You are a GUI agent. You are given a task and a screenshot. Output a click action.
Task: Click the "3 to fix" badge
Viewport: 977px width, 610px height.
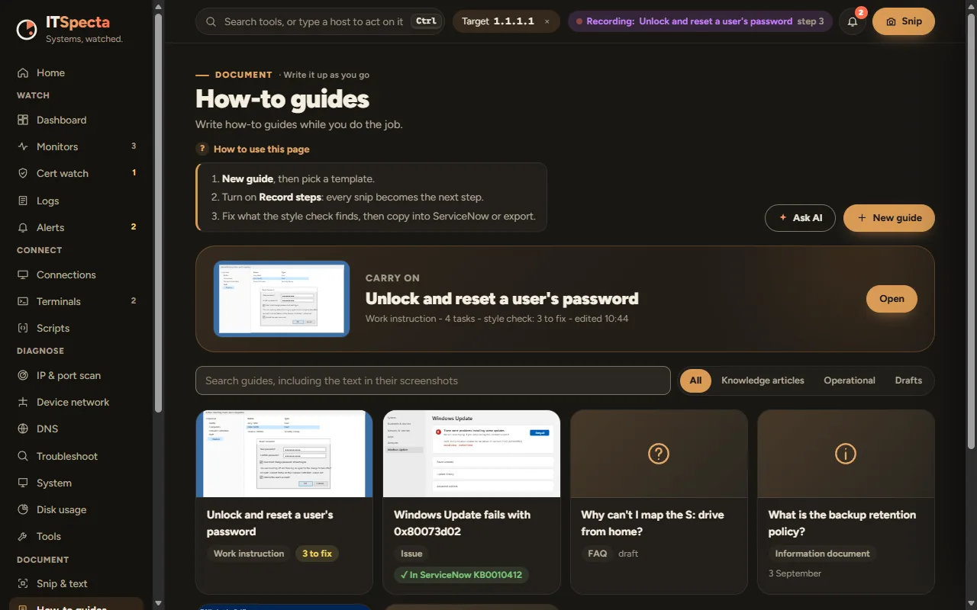(317, 554)
